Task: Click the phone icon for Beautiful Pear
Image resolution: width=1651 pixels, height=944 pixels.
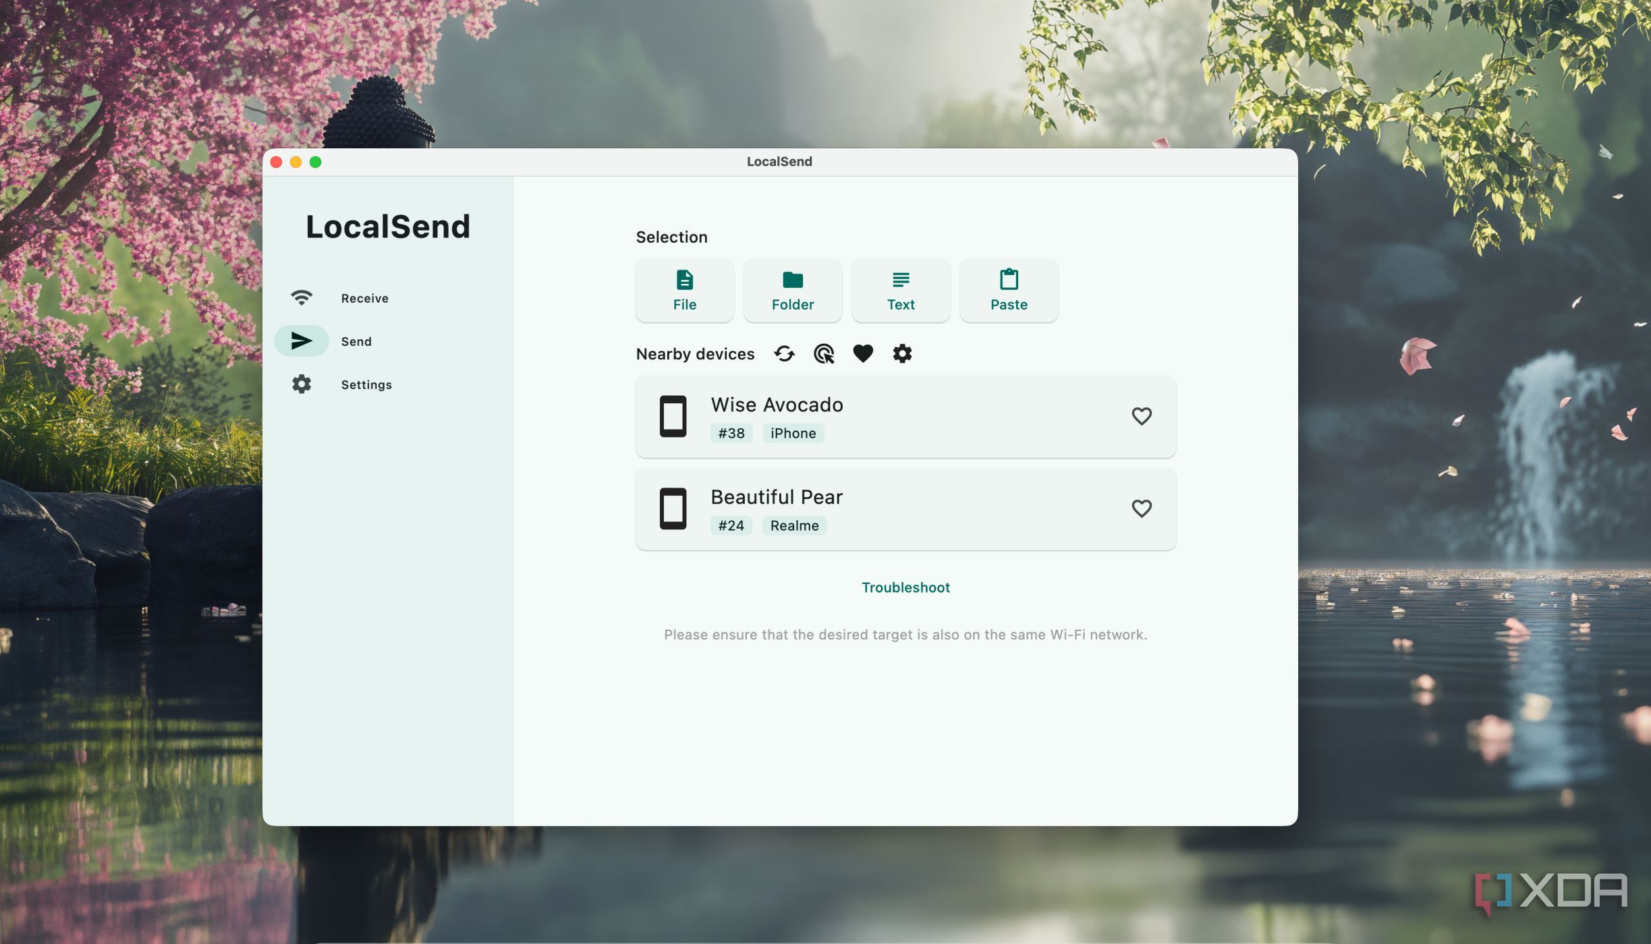Action: pyautogui.click(x=673, y=509)
